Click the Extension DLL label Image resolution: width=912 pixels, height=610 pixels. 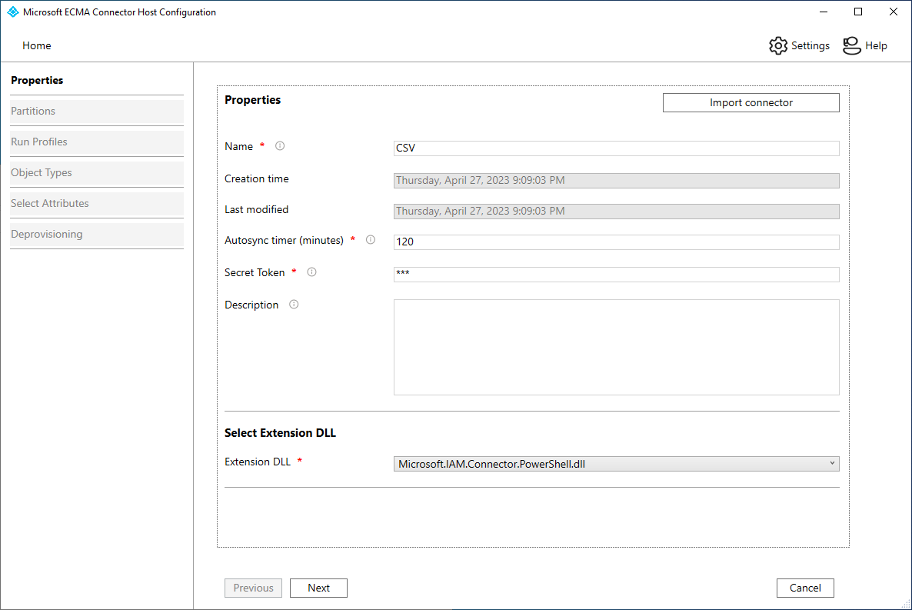pyautogui.click(x=258, y=462)
